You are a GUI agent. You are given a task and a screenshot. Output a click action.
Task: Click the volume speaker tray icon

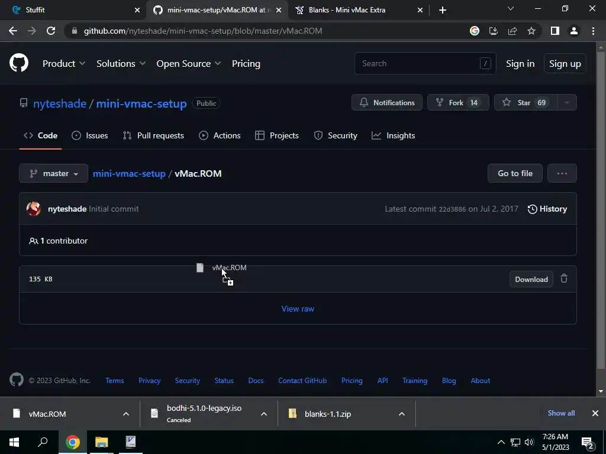point(530,442)
